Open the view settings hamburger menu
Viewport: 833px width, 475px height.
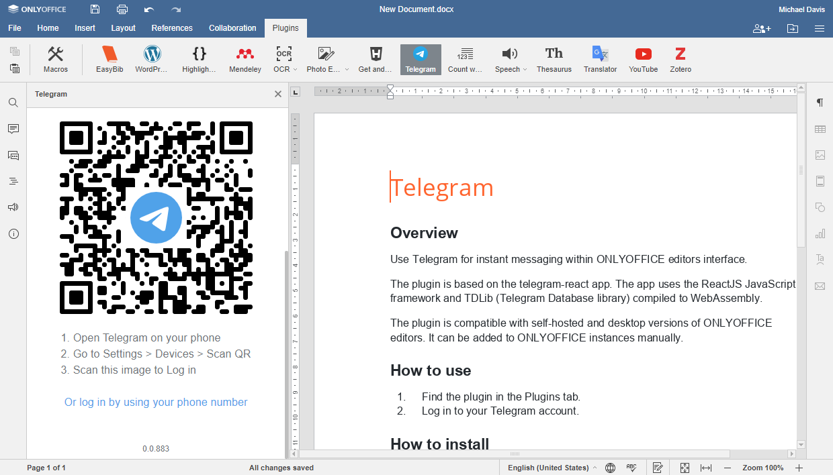click(820, 28)
